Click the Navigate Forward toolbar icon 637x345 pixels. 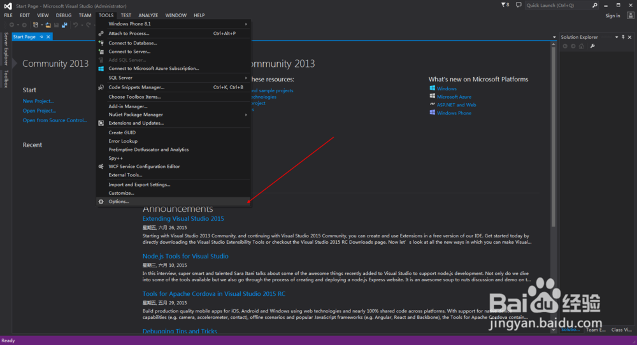24,25
